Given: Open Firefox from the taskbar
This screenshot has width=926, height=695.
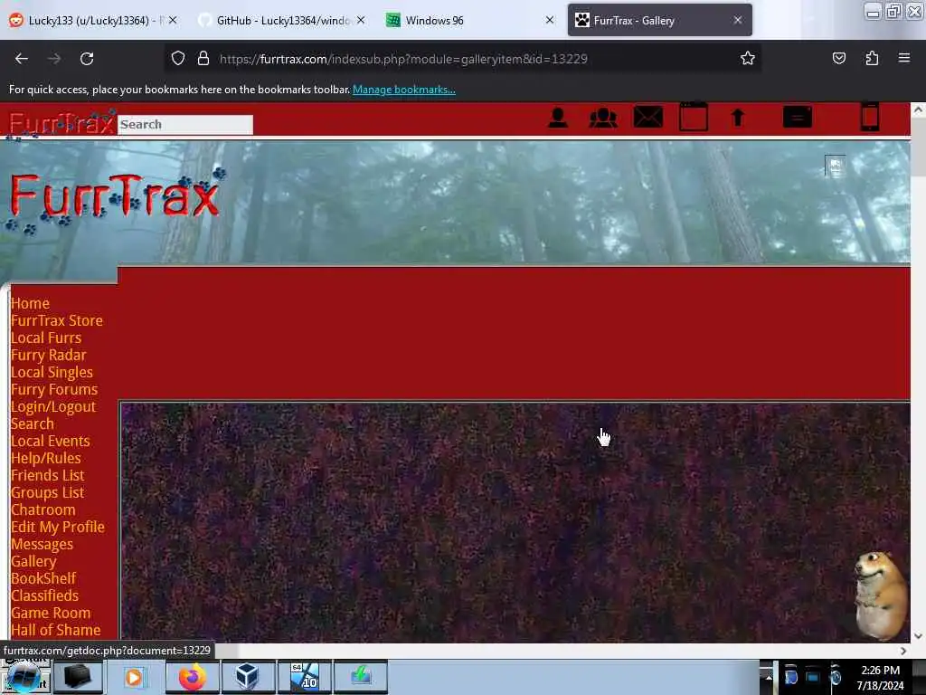Looking at the screenshot, I should click(x=192, y=677).
